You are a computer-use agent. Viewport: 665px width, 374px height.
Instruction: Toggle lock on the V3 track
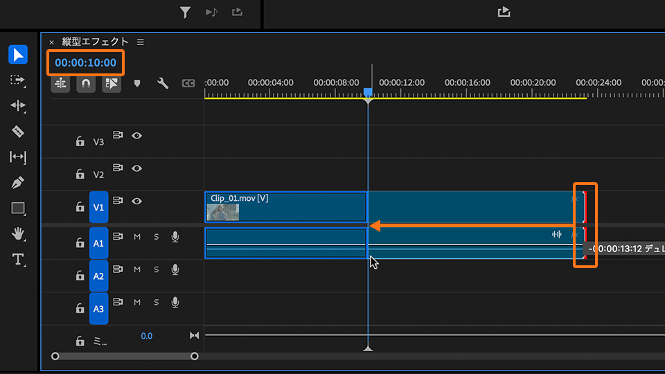[x=80, y=142]
